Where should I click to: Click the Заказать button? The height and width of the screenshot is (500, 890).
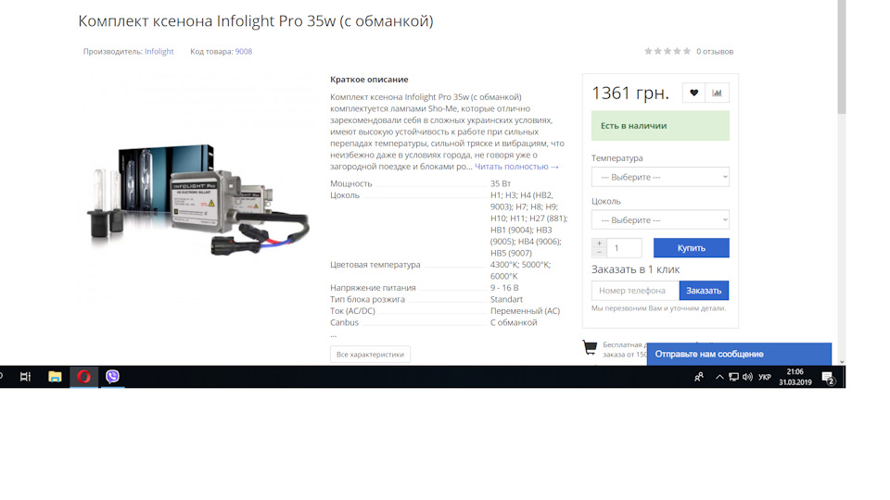point(704,290)
